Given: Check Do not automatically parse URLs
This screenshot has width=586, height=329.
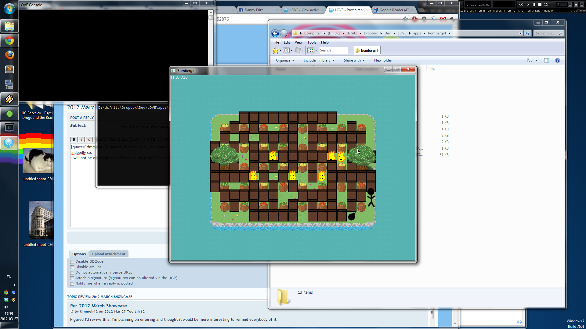Looking at the screenshot, I should click(x=72, y=273).
